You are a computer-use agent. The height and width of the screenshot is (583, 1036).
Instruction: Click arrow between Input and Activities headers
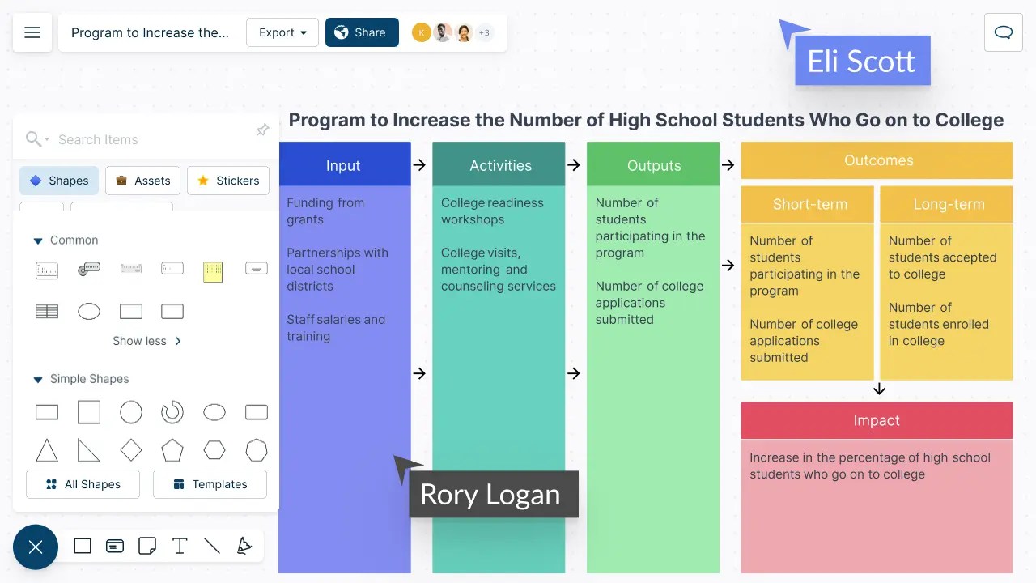419,164
